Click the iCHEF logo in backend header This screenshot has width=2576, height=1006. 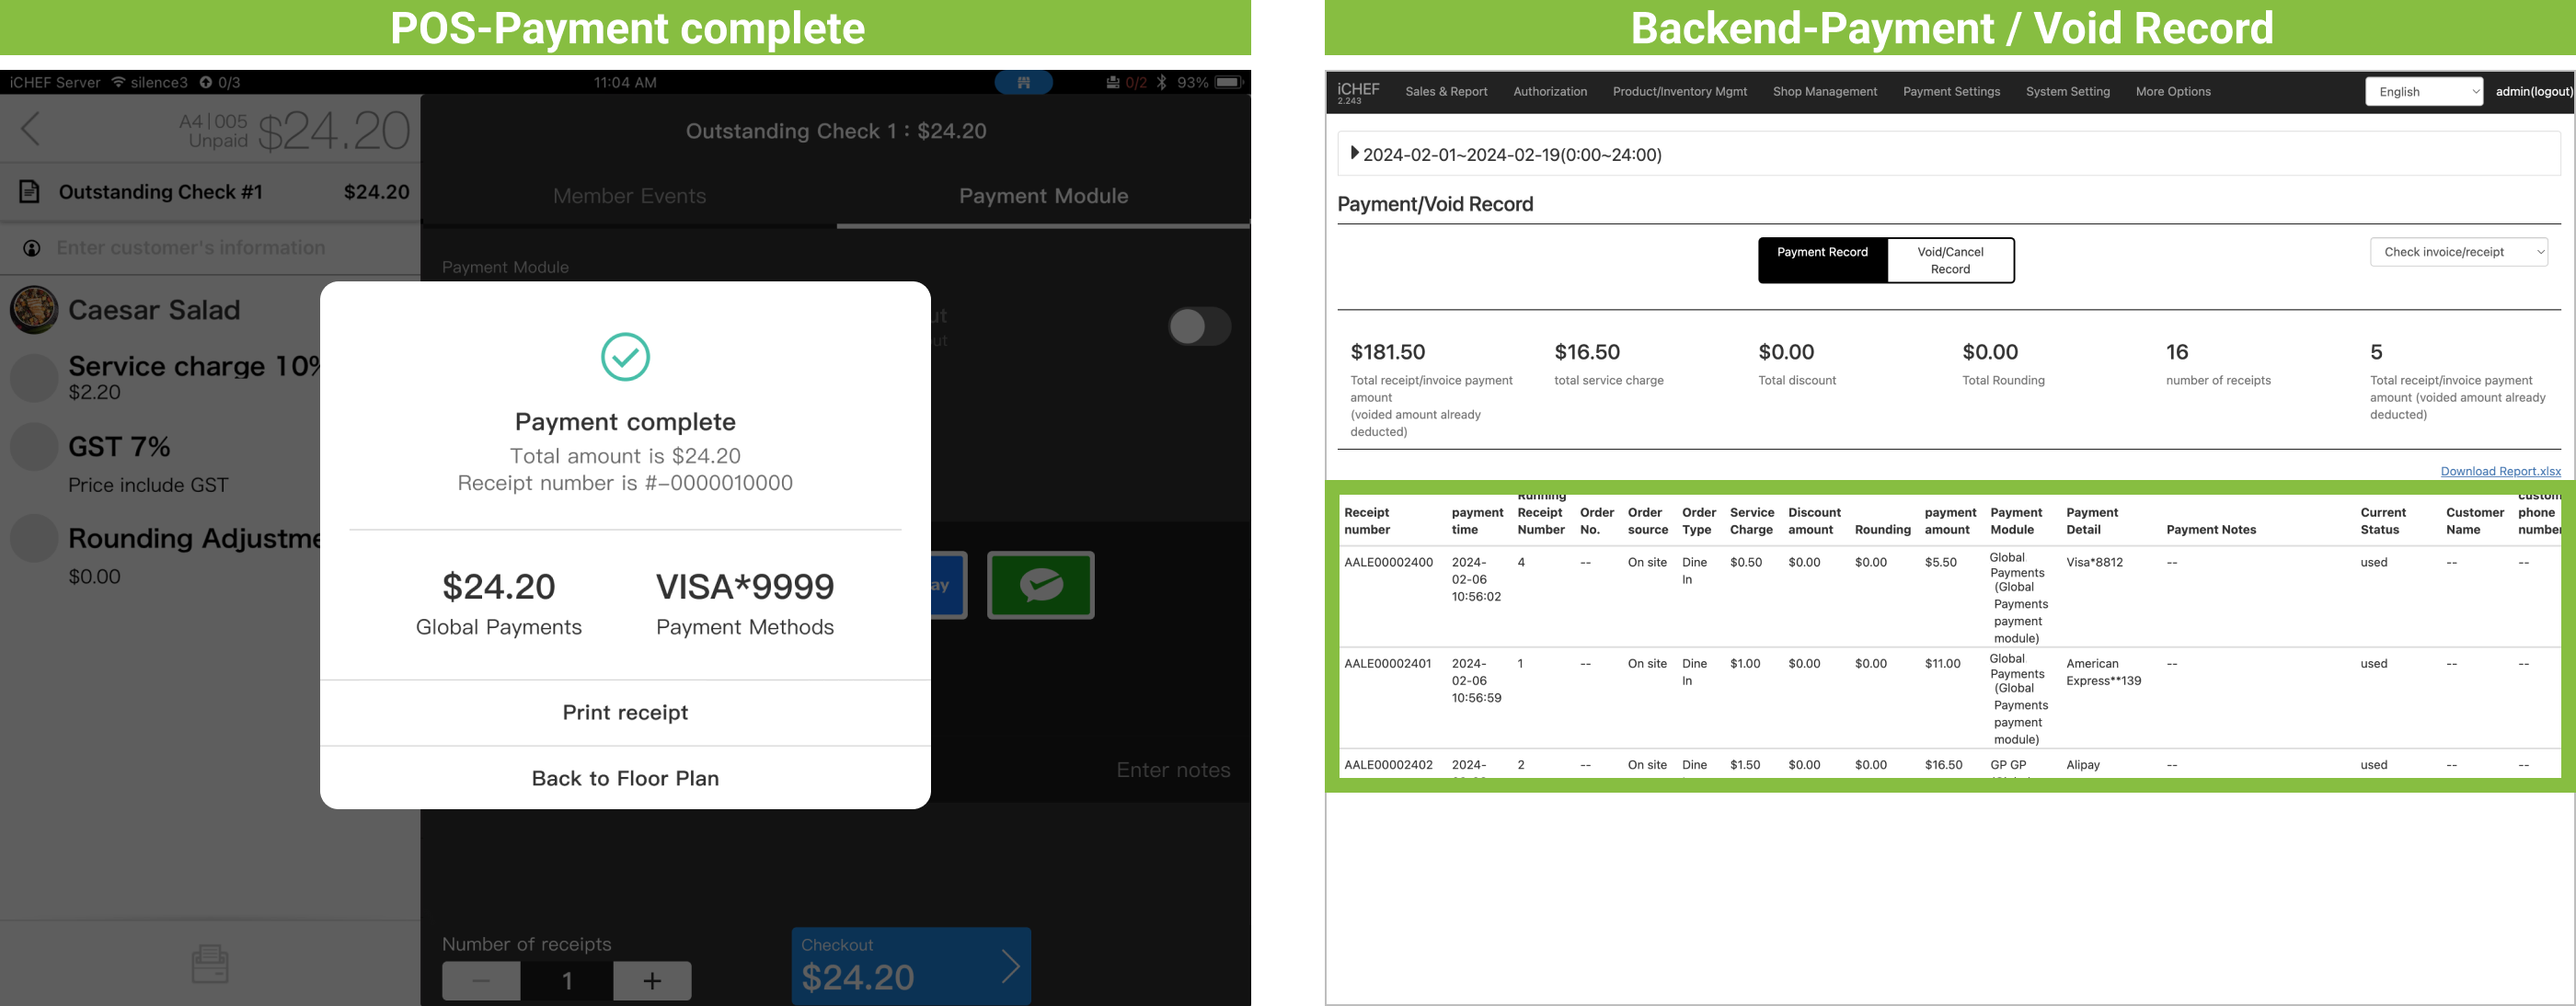coord(1358,91)
